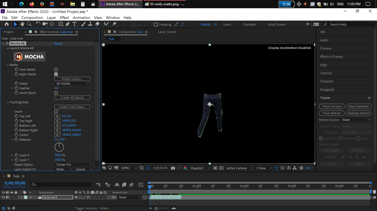Click the timeline zoom slider handle
Image resolution: width=377 pixels, height=211 pixels.
click(x=156, y=209)
